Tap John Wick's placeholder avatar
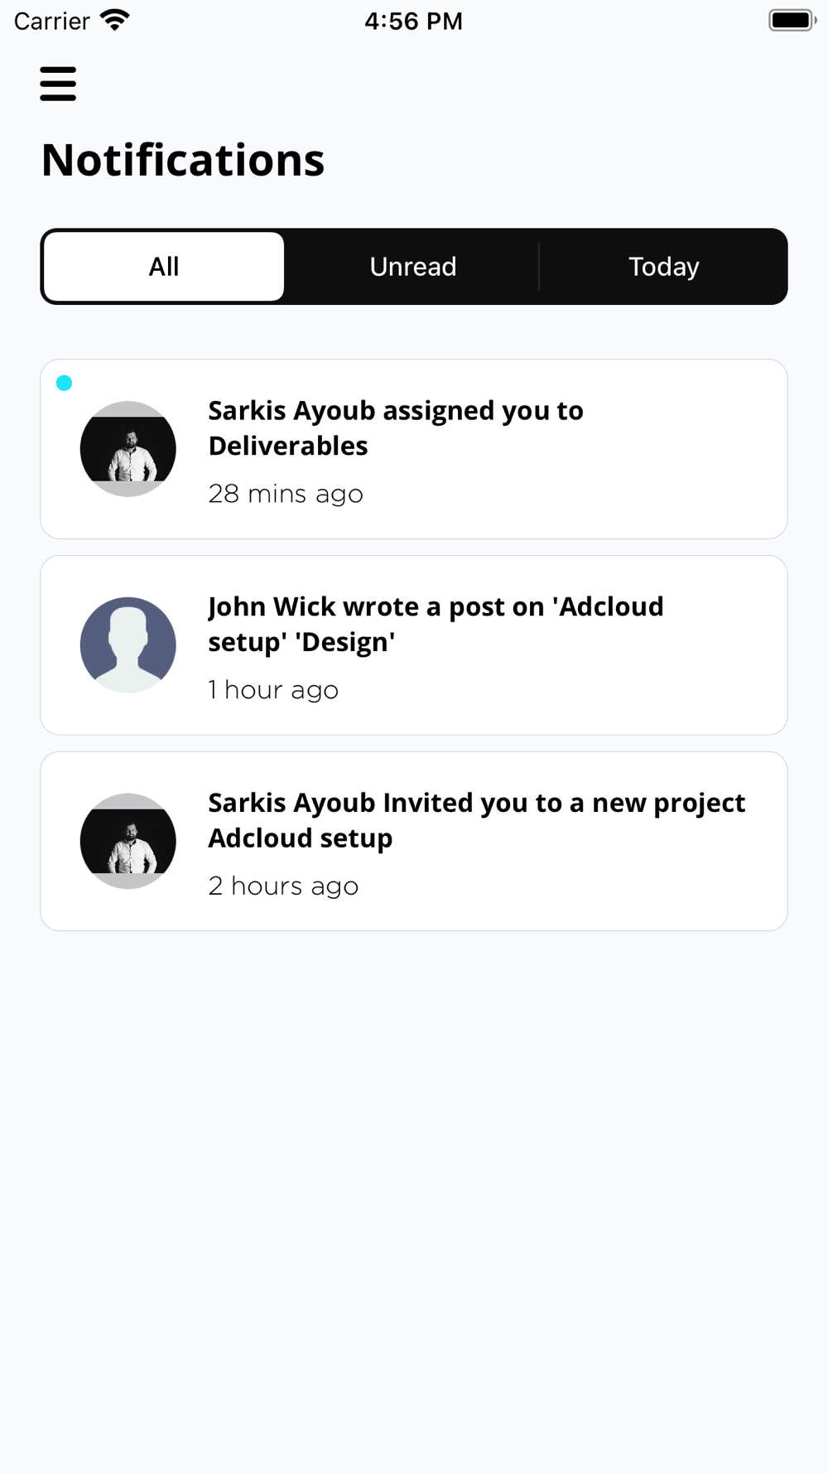 (128, 645)
